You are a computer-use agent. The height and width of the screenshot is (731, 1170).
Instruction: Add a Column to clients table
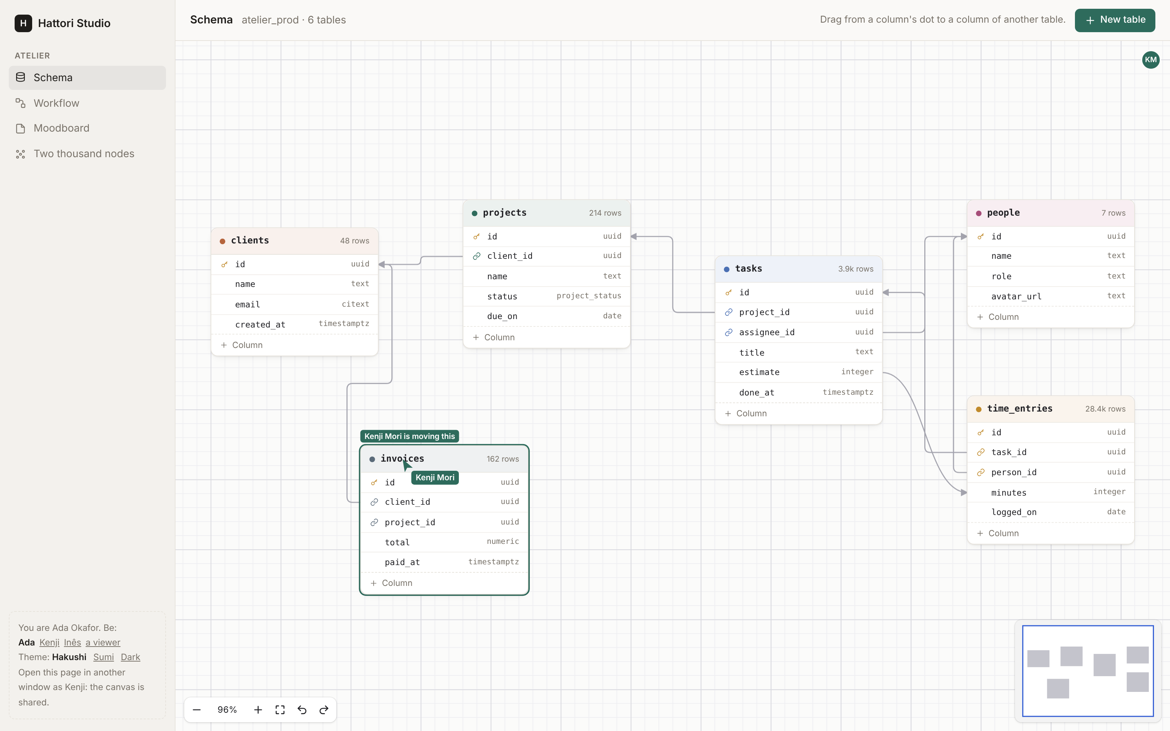point(294,345)
